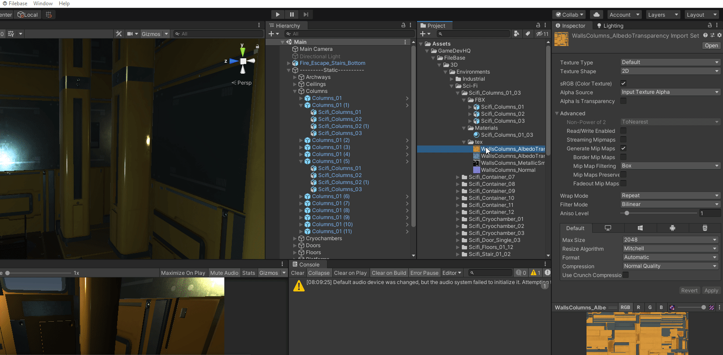
Task: Switch to the Lighting tab
Action: pyautogui.click(x=610, y=25)
